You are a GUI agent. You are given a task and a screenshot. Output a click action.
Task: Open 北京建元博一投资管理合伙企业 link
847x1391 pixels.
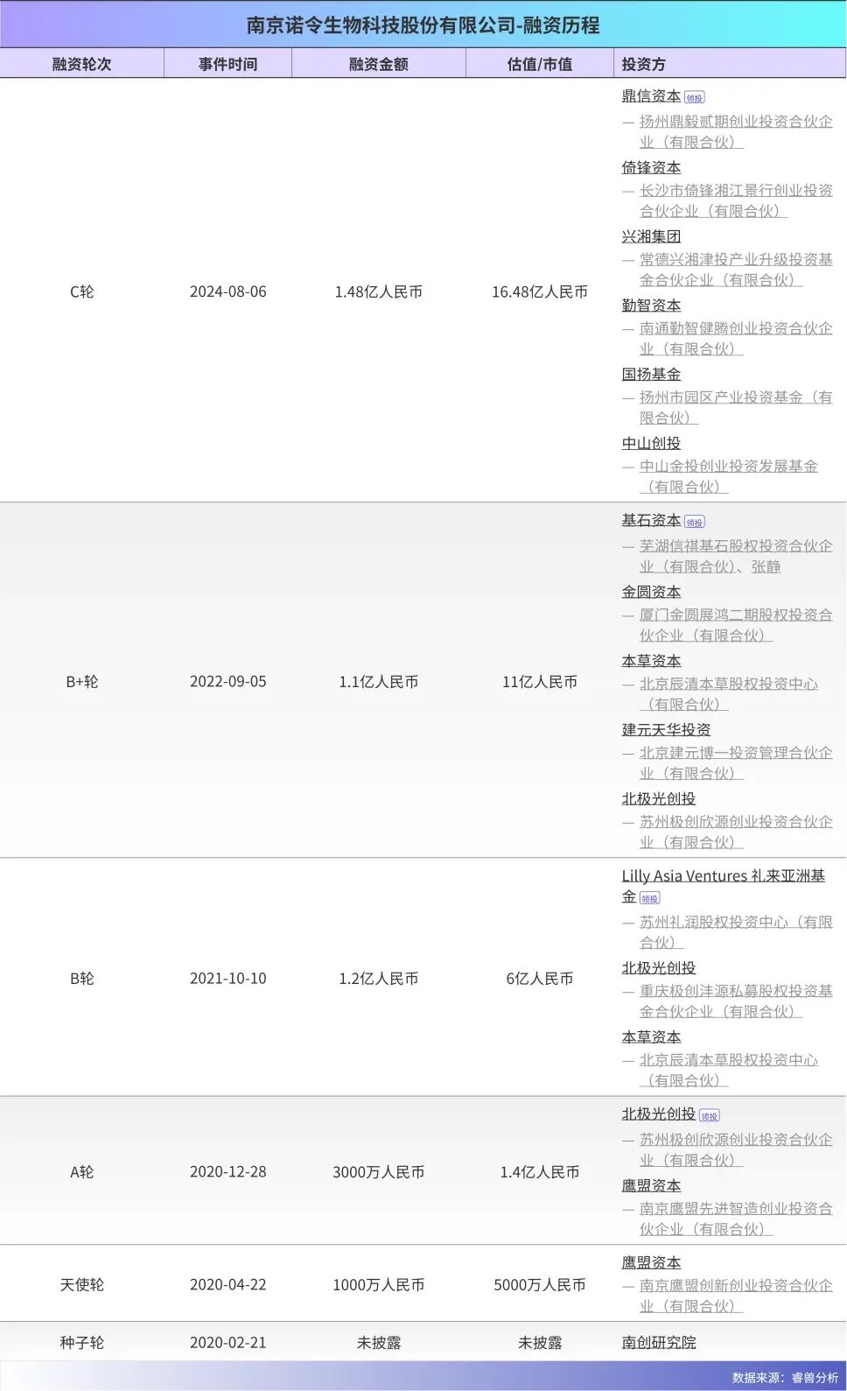pyautogui.click(x=736, y=763)
